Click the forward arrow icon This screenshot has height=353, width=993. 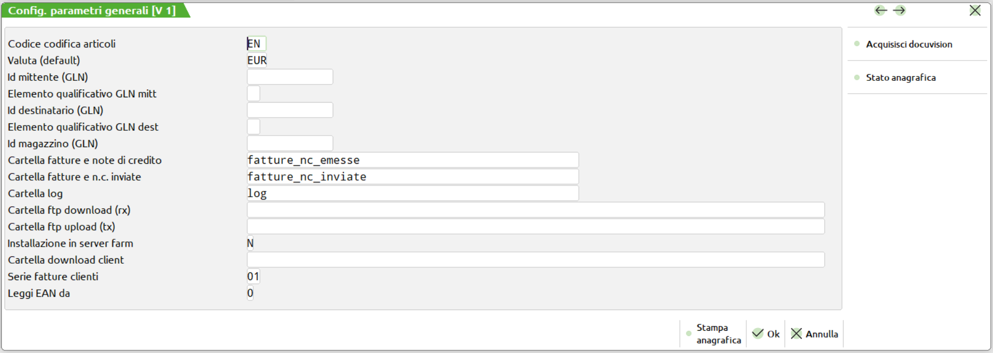click(899, 11)
